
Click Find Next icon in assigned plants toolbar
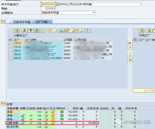pos(43,31)
